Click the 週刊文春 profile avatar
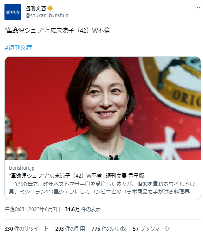Screen dimensions: 203x233 [13, 12]
